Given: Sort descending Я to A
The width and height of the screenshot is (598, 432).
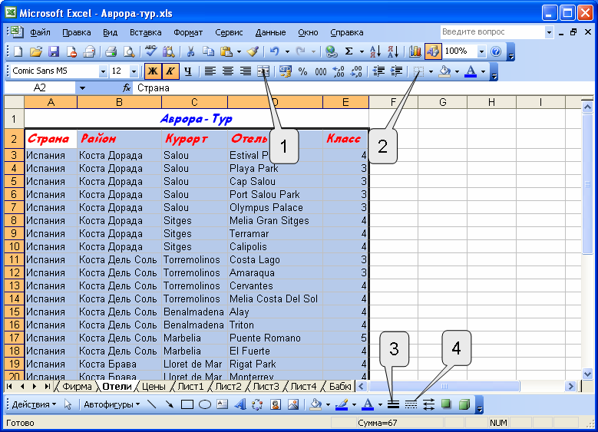Looking at the screenshot, I should click(393, 51).
